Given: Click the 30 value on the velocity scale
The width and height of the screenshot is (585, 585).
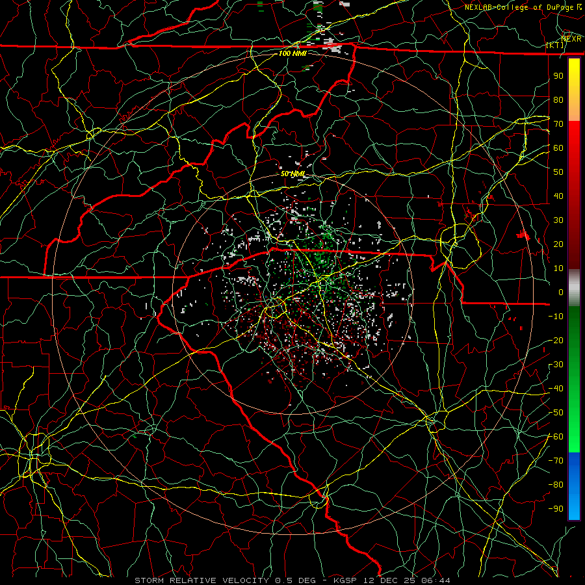Looking at the screenshot, I should coord(558,220).
